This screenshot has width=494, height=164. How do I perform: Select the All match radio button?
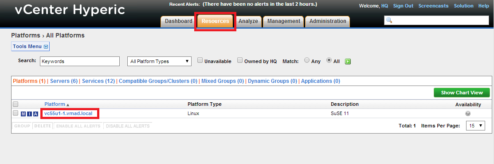pos(329,60)
